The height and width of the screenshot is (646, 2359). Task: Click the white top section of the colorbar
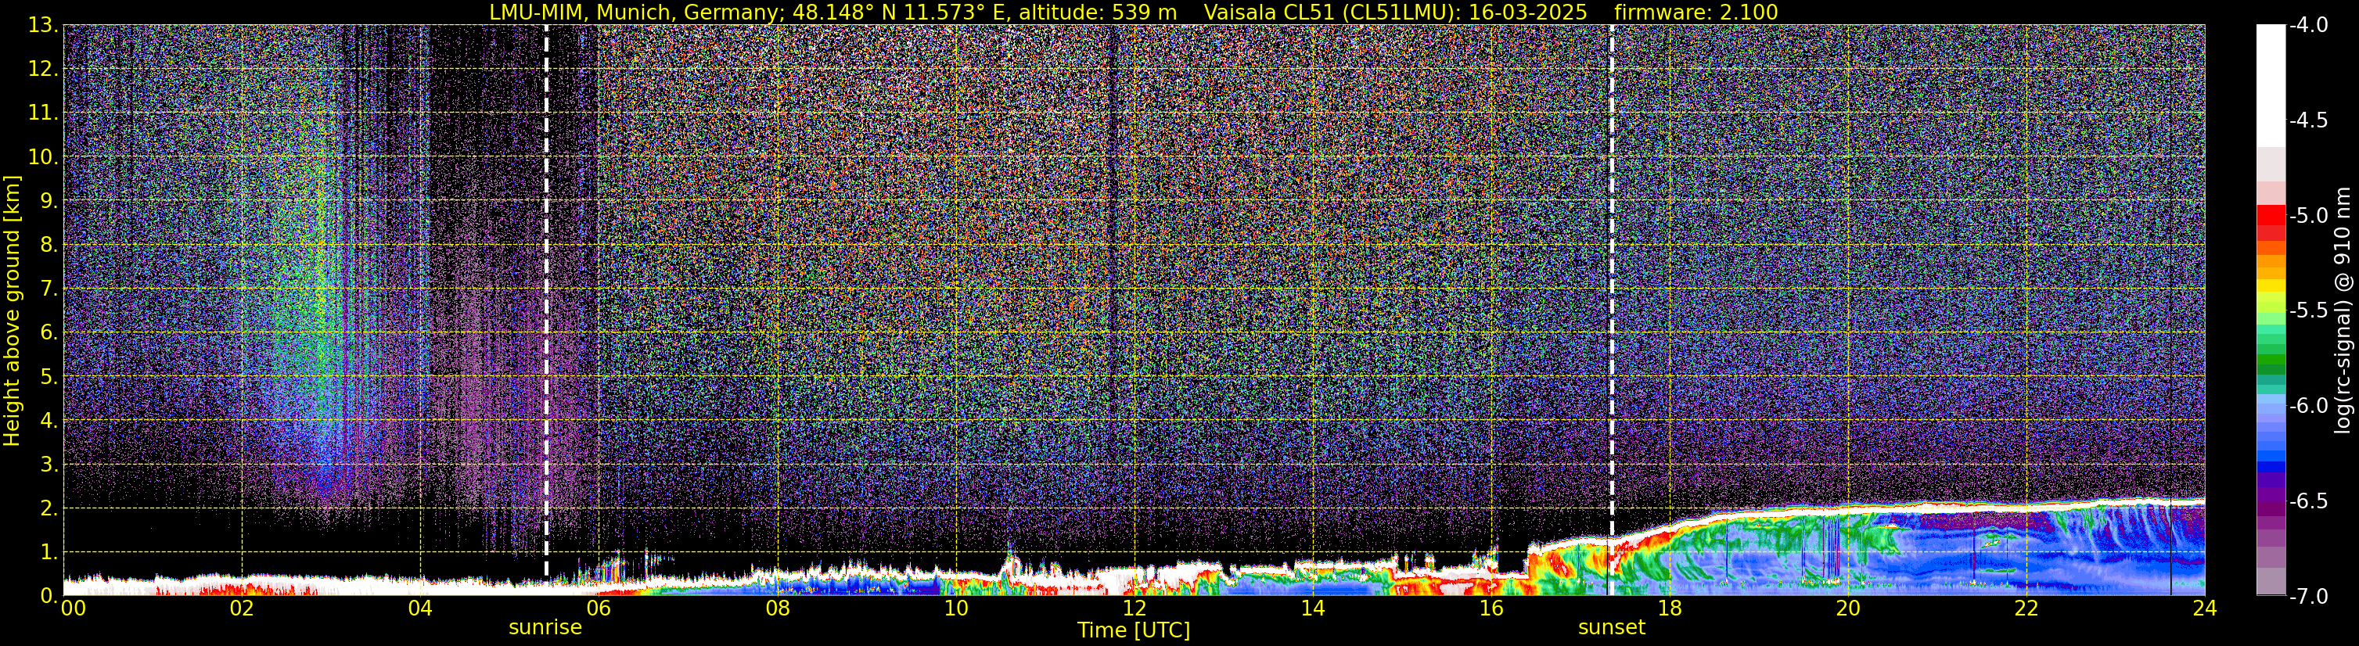tap(2270, 86)
